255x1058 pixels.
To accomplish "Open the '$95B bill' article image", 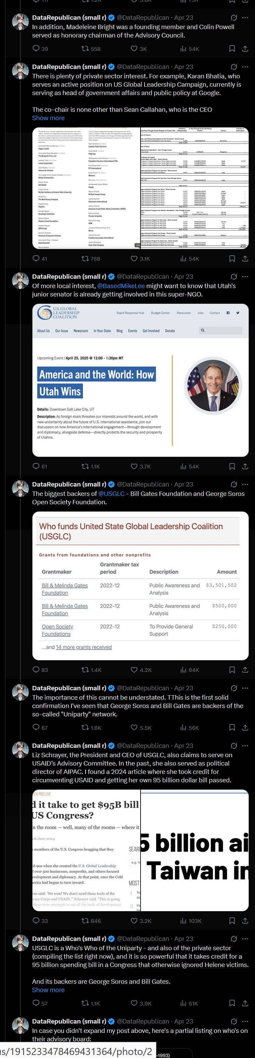I will (x=86, y=850).
